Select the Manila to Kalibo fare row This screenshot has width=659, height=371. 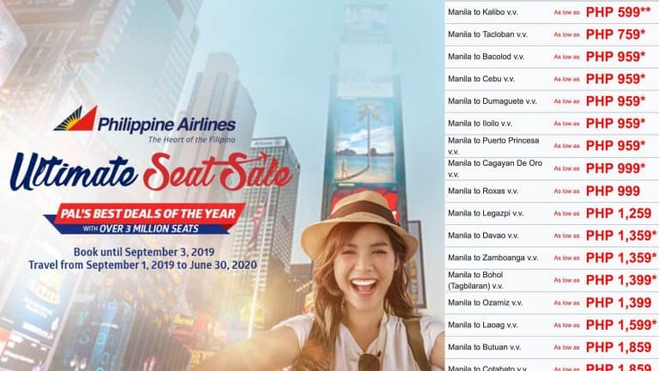pos(552,12)
